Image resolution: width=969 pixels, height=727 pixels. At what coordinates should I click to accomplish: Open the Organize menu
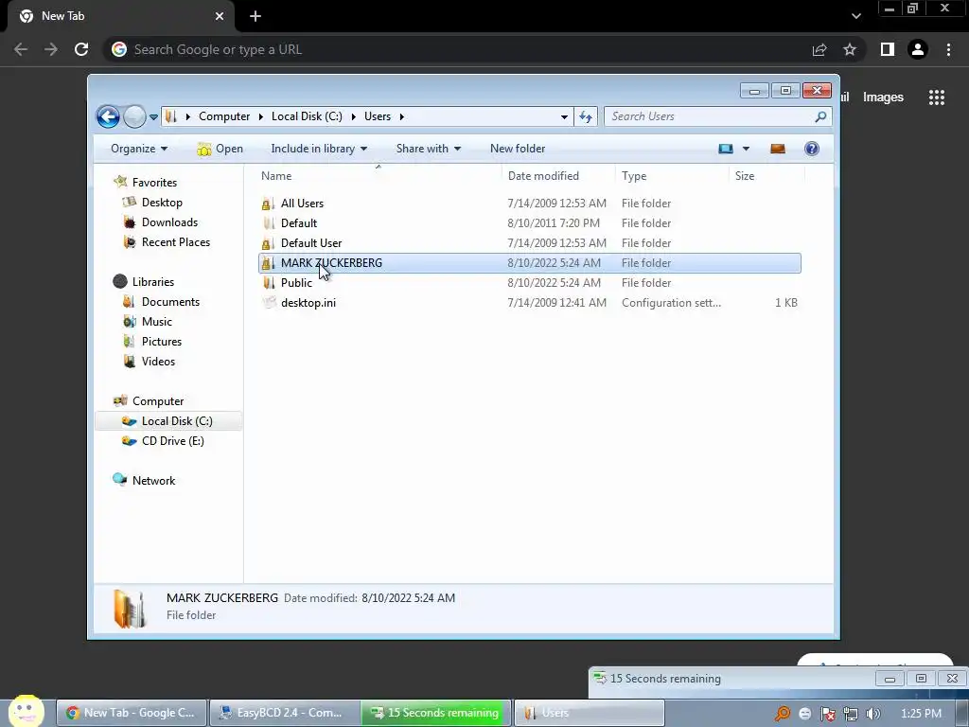pyautogui.click(x=139, y=149)
